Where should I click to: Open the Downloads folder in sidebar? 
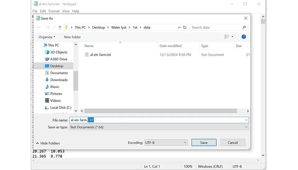(59, 80)
